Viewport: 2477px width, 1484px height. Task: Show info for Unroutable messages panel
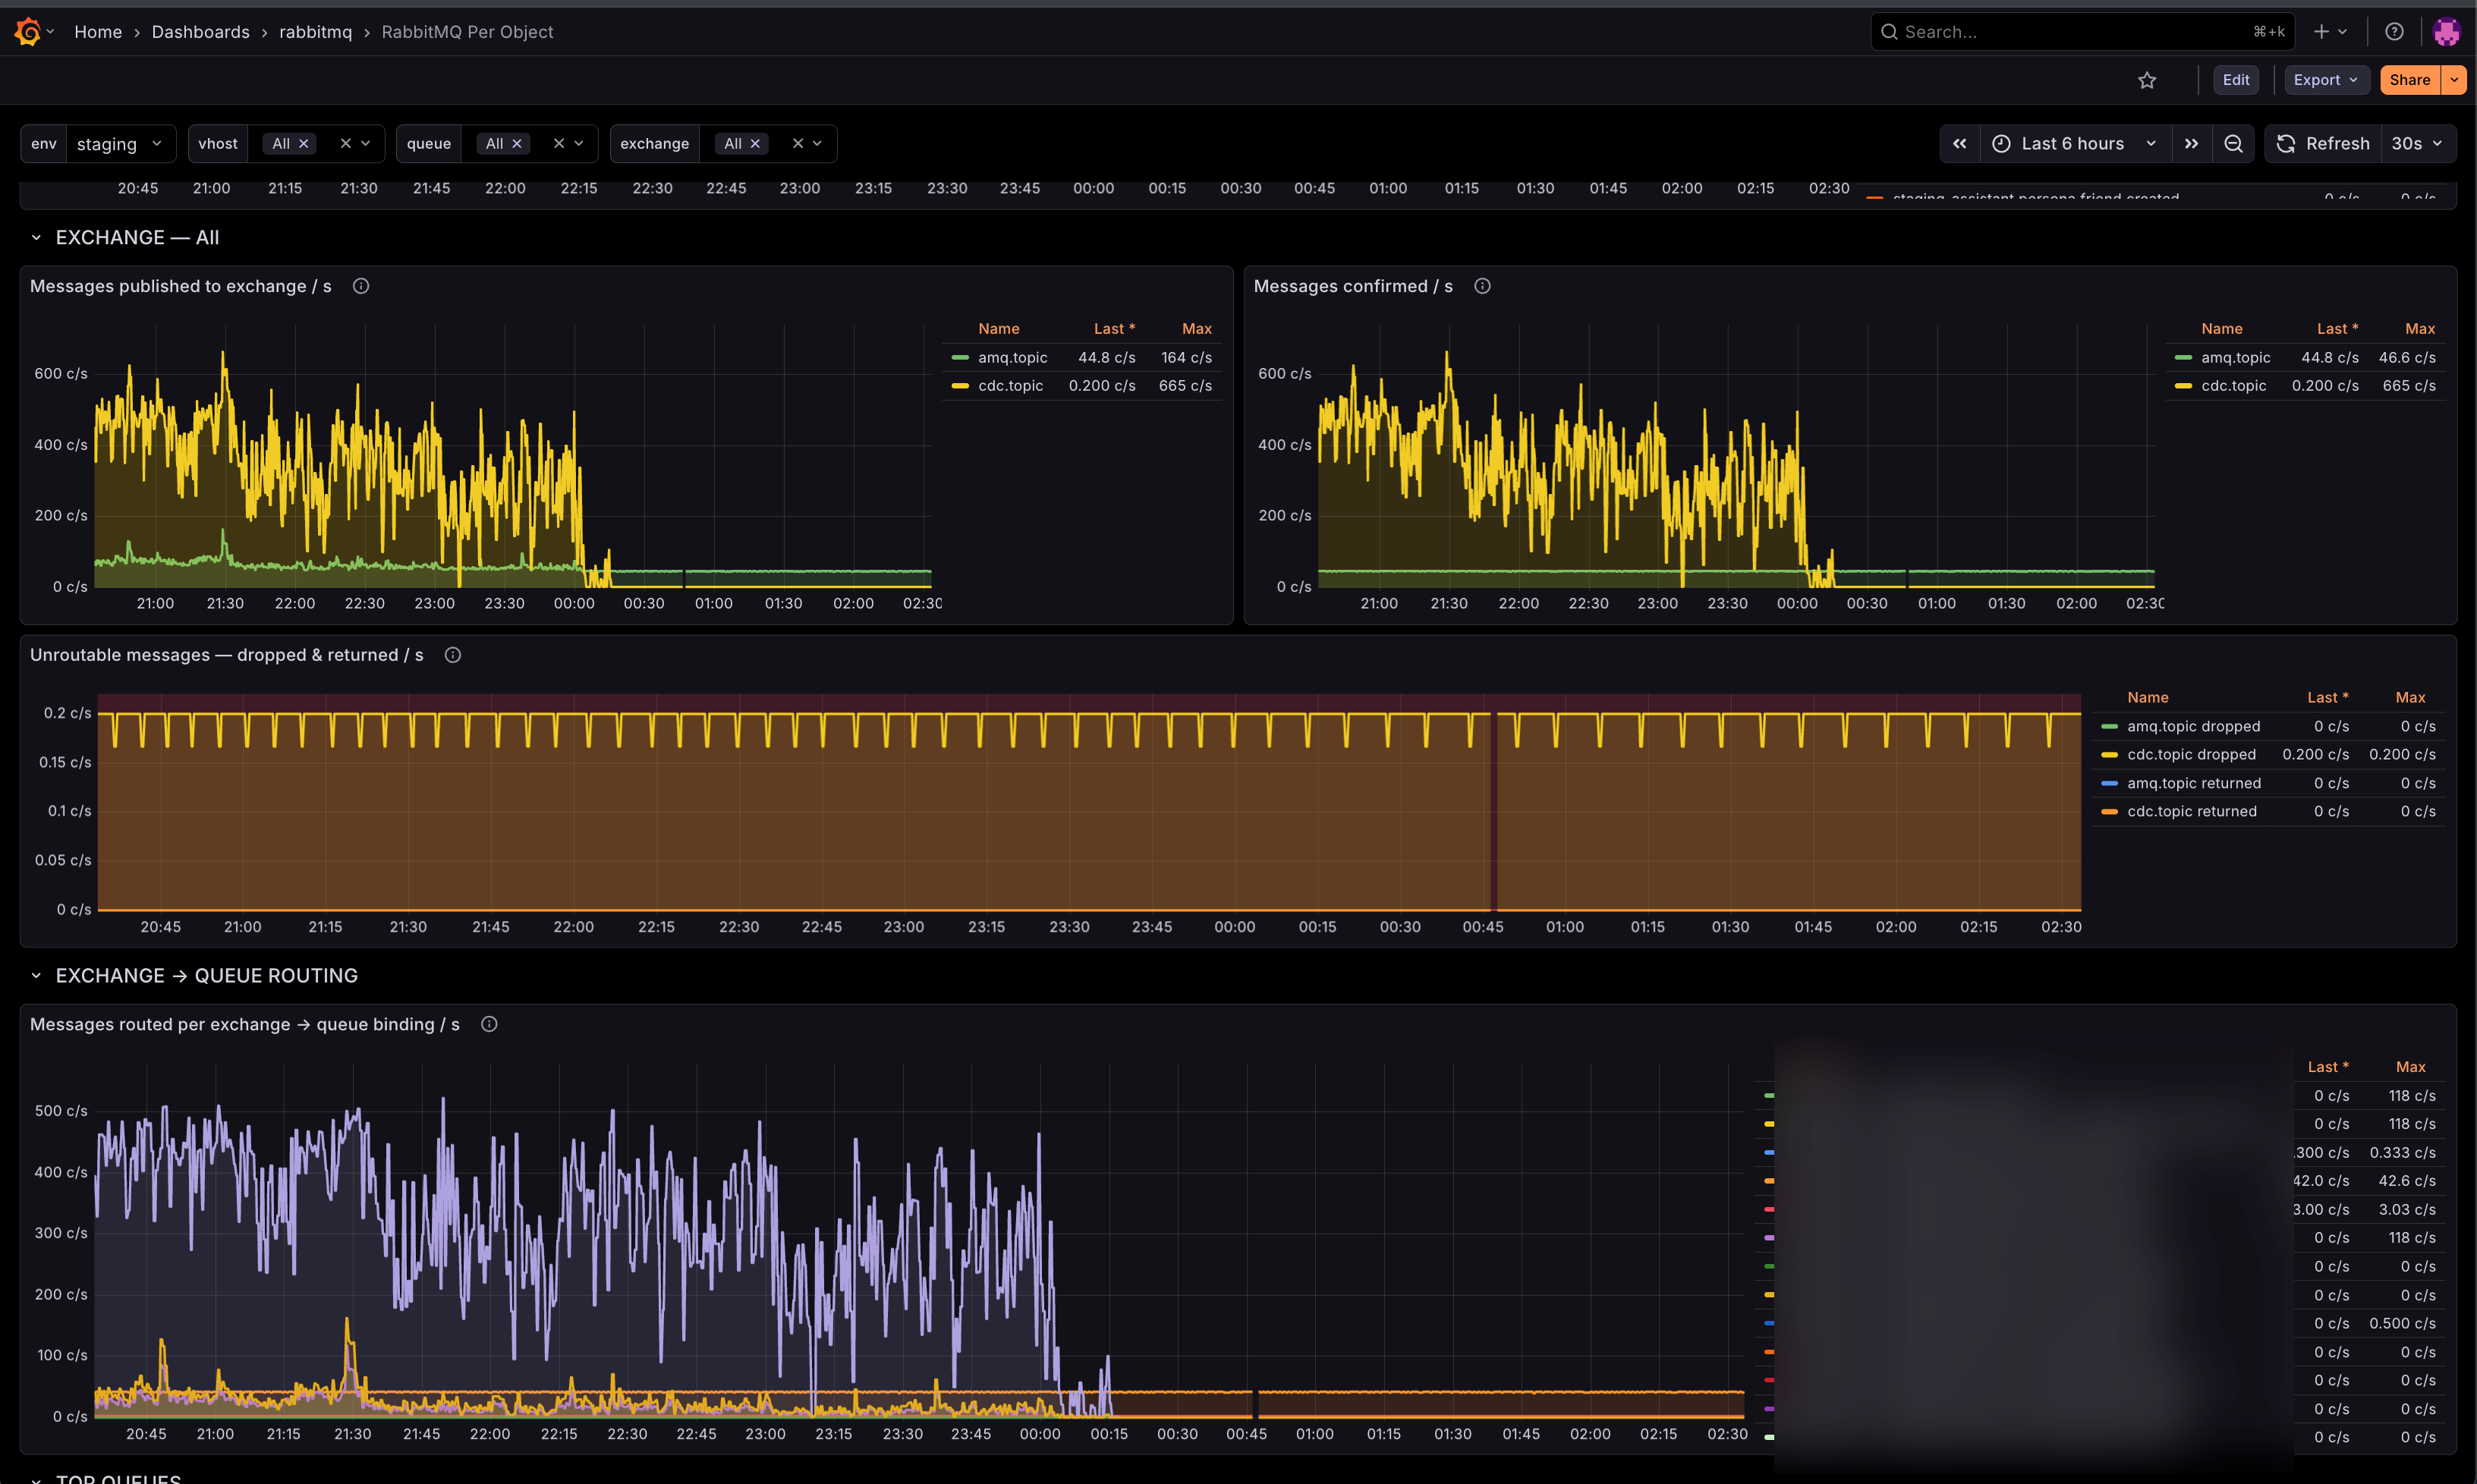[452, 655]
